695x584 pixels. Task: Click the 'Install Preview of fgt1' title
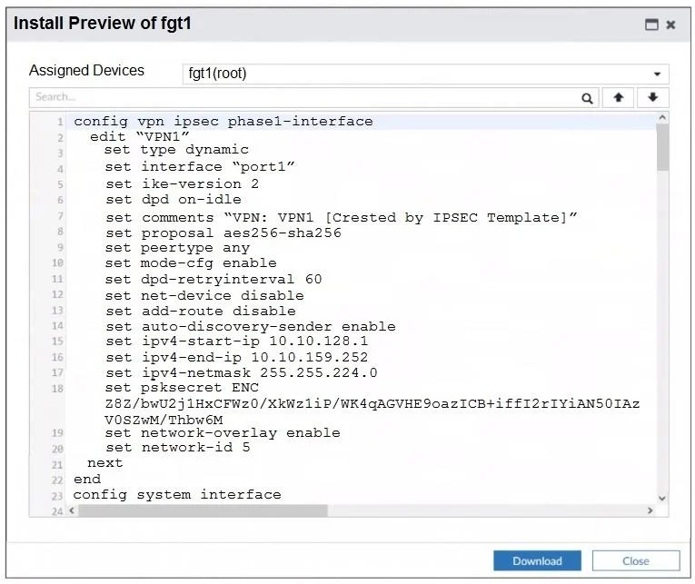[103, 24]
